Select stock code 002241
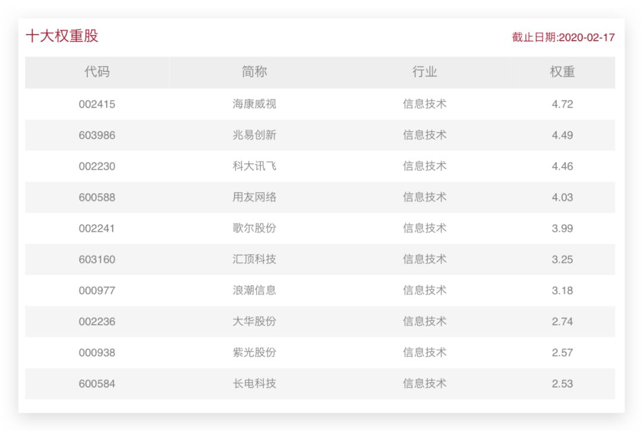The image size is (643, 431). [x=97, y=228]
